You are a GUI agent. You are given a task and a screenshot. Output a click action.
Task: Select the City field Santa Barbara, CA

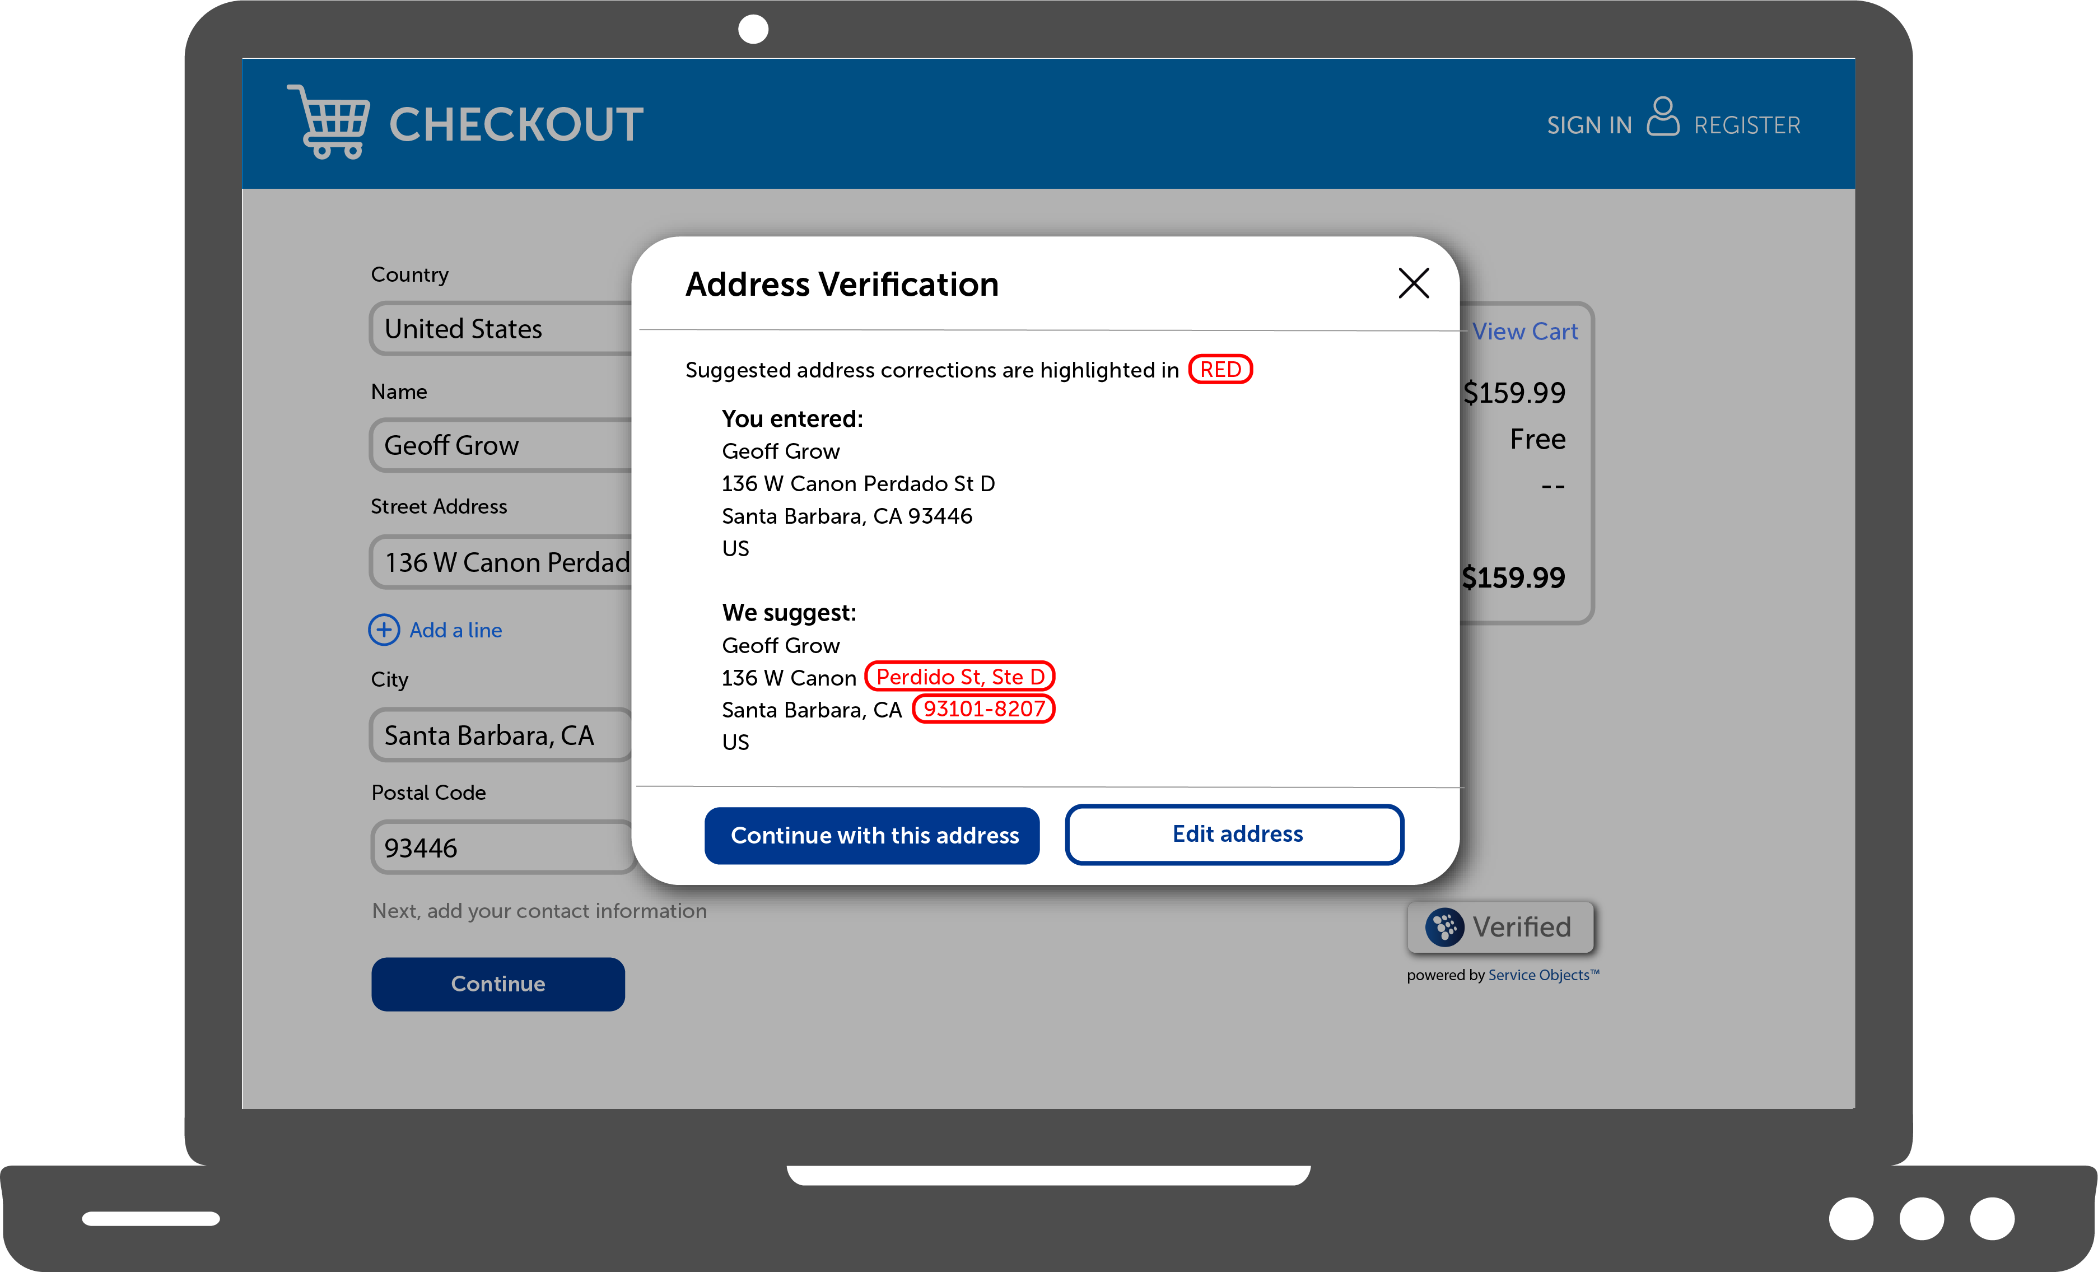(501, 735)
